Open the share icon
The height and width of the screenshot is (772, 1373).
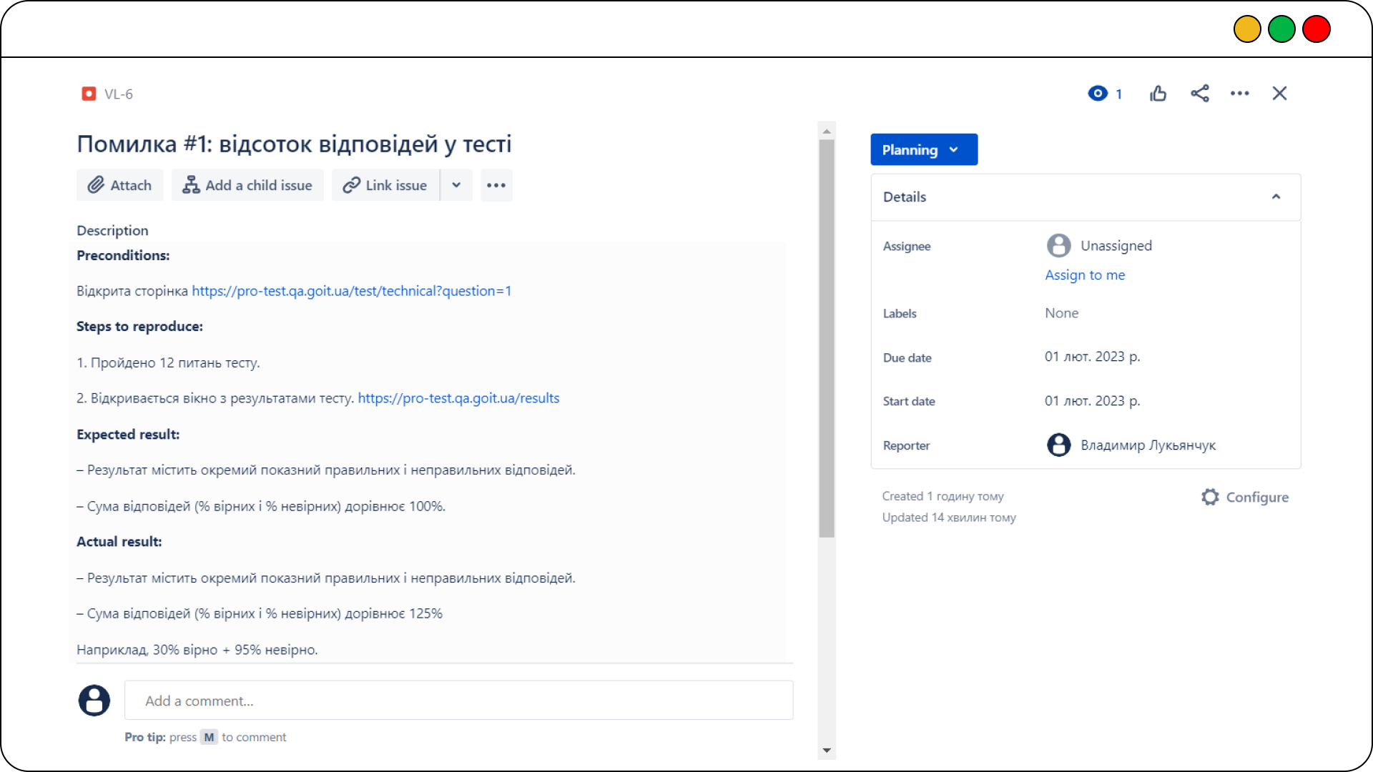(1200, 94)
